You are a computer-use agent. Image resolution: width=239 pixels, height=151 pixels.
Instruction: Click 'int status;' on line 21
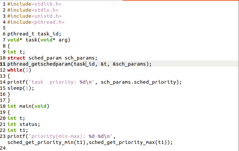coord(24,124)
